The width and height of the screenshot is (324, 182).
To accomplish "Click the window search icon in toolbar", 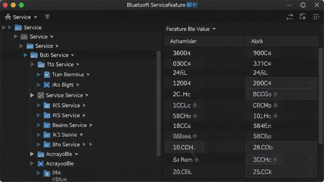I will [303, 17].
